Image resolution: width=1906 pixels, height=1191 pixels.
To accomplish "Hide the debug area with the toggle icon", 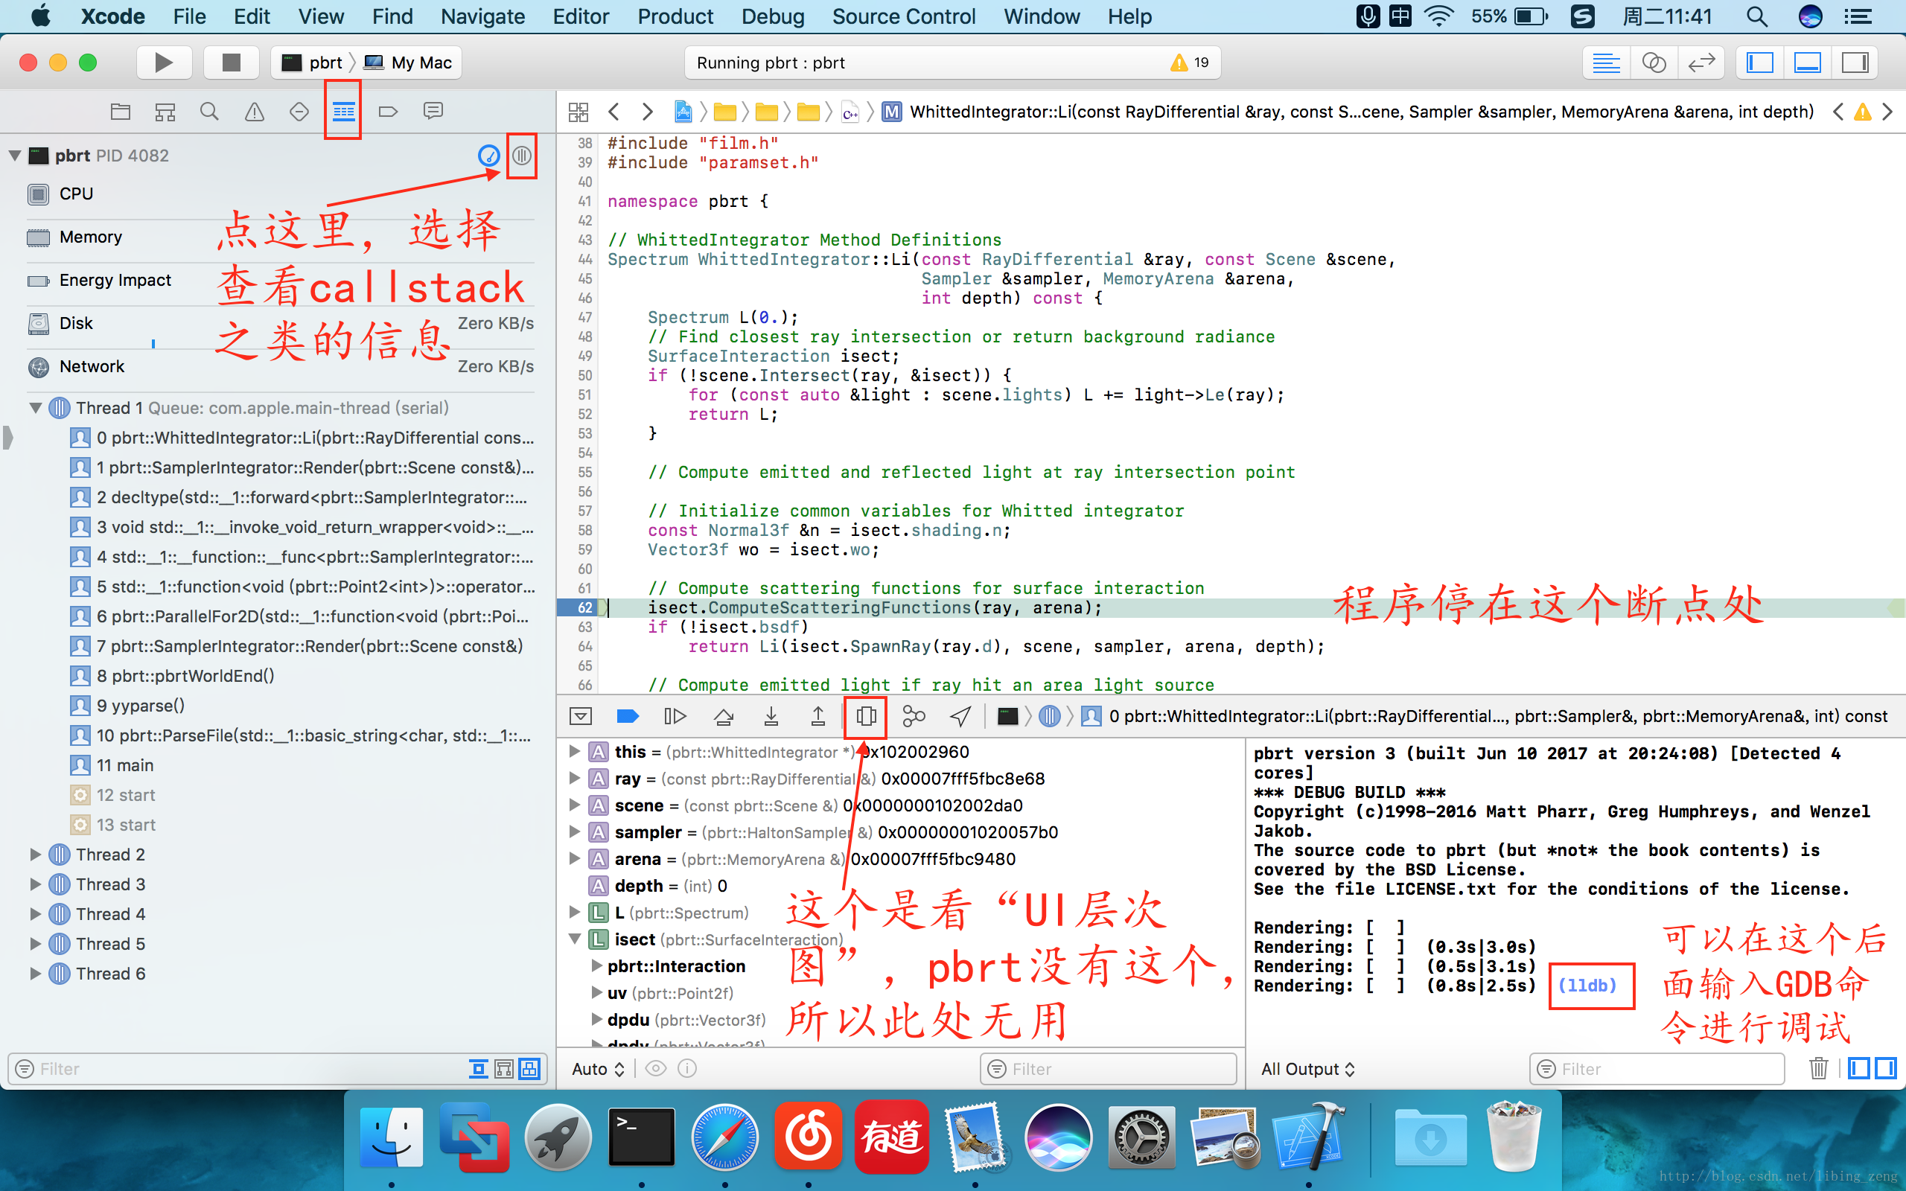I will [581, 716].
